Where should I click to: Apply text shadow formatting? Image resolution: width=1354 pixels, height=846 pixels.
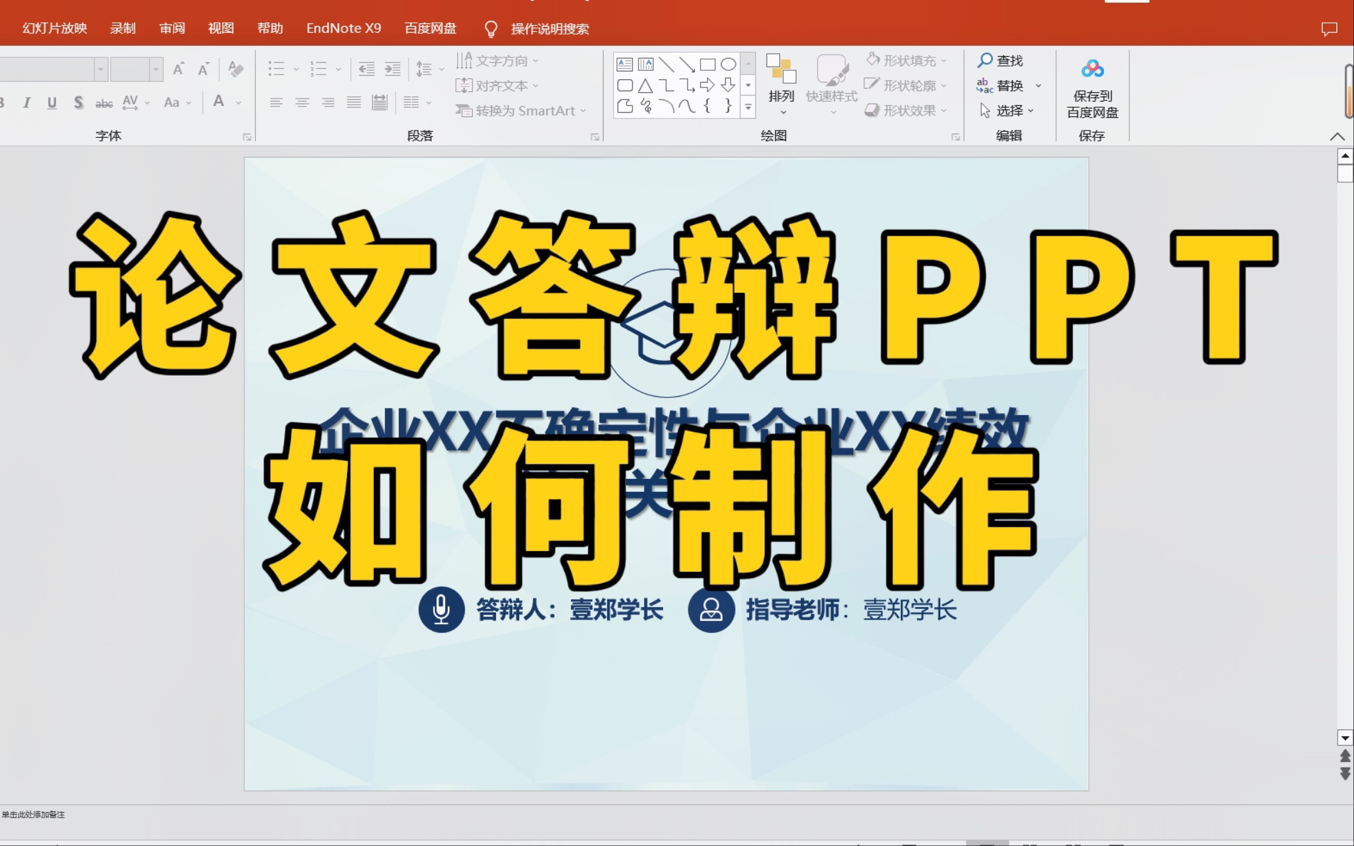point(79,102)
